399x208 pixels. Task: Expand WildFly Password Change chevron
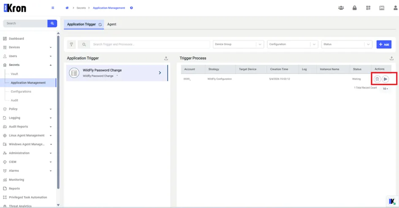[x=160, y=73]
